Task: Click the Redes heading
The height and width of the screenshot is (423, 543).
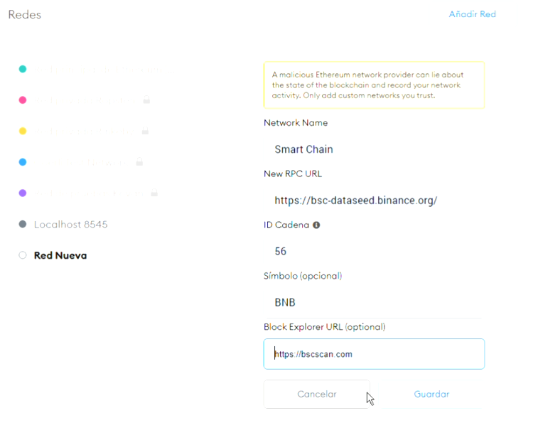Action: click(x=25, y=14)
